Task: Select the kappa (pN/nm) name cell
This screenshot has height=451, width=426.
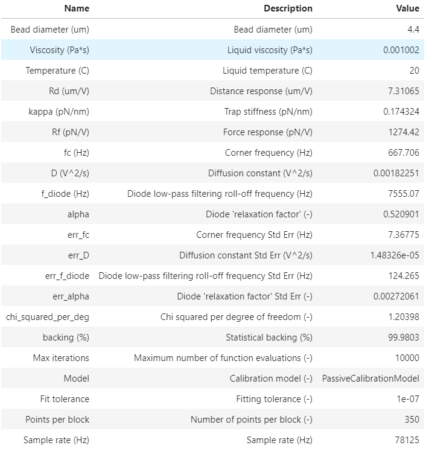Action: click(59, 112)
